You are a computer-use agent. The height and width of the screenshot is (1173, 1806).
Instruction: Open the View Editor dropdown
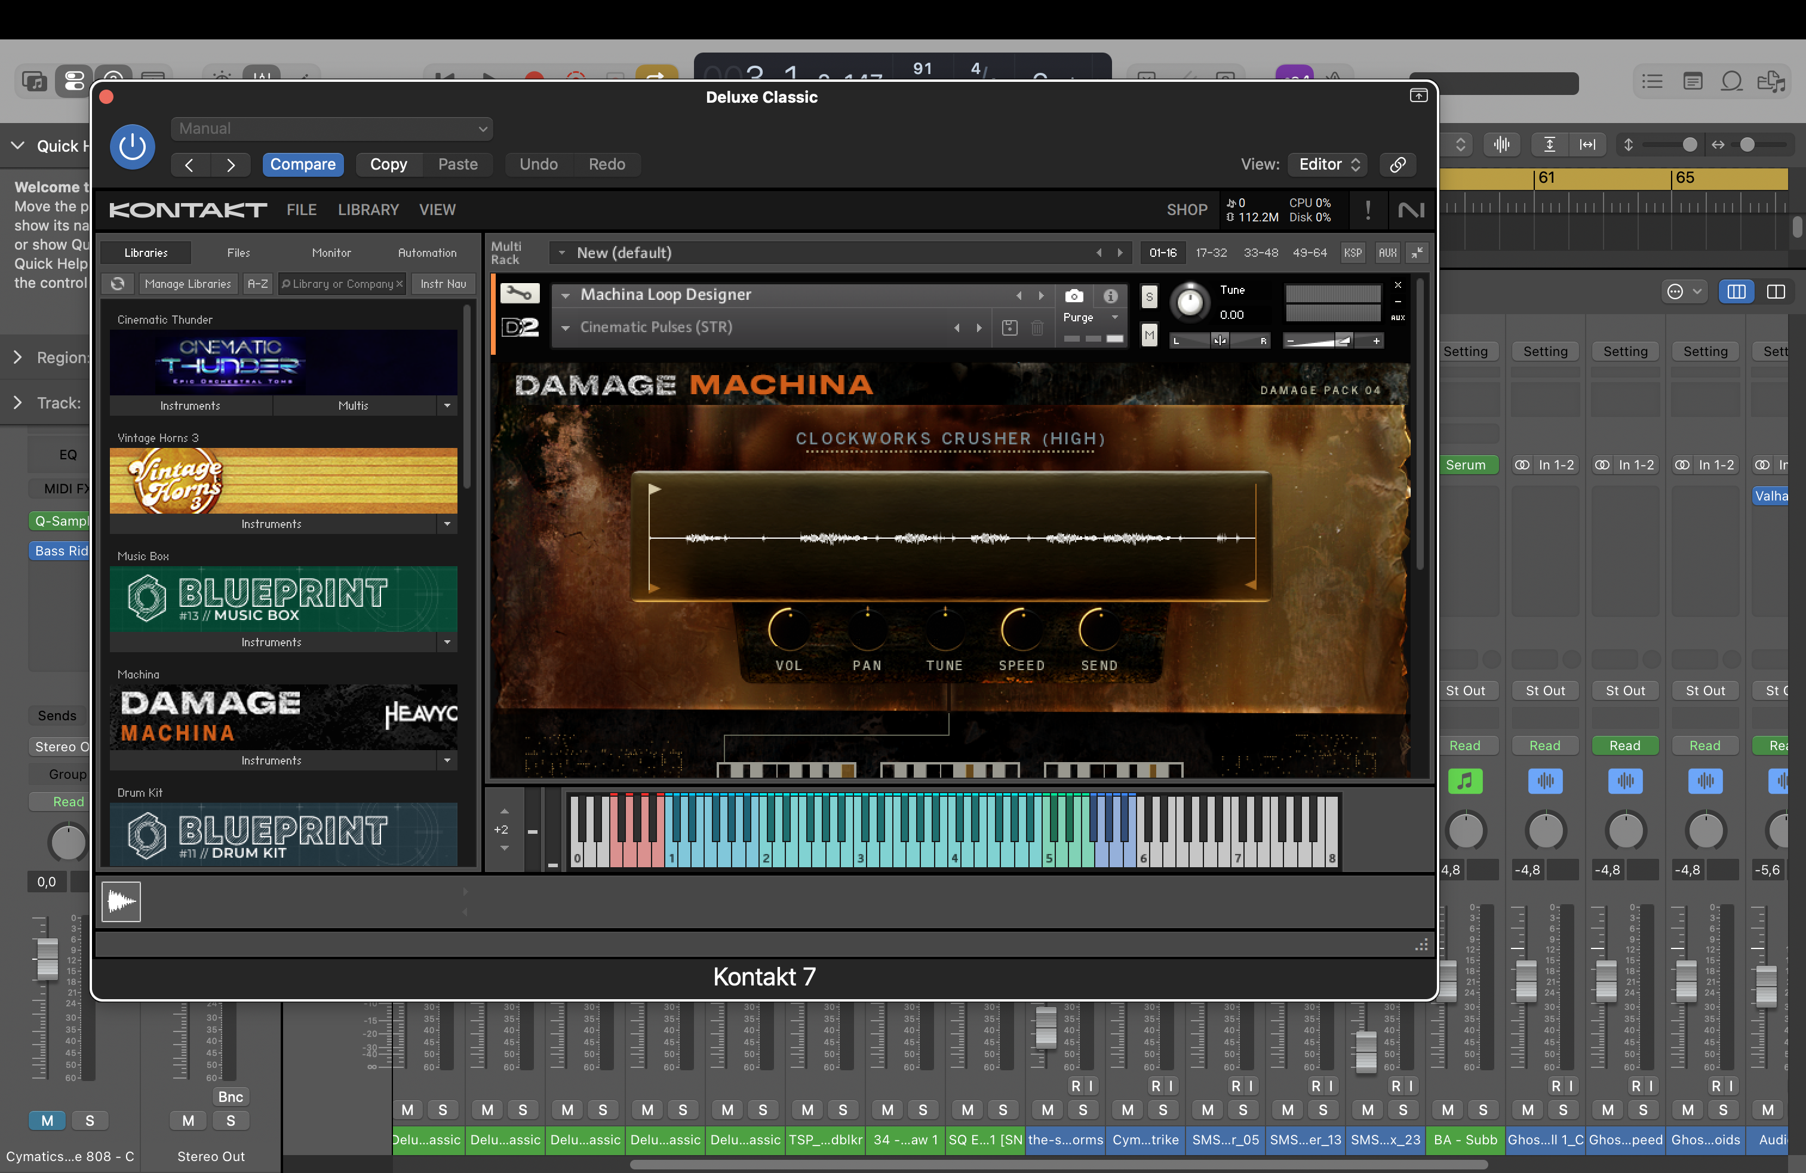point(1328,165)
